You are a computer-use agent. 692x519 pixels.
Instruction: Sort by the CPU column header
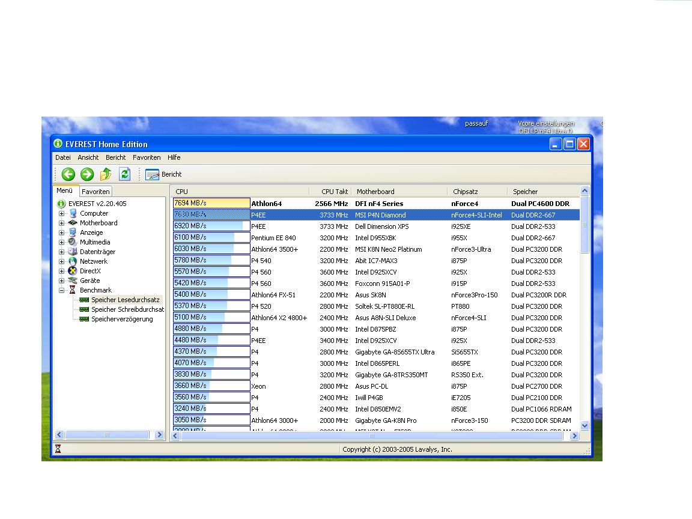pos(240,192)
